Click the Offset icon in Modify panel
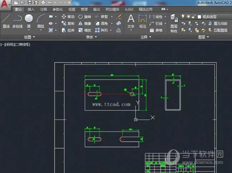This screenshot has height=173, width=232. tap(119, 30)
